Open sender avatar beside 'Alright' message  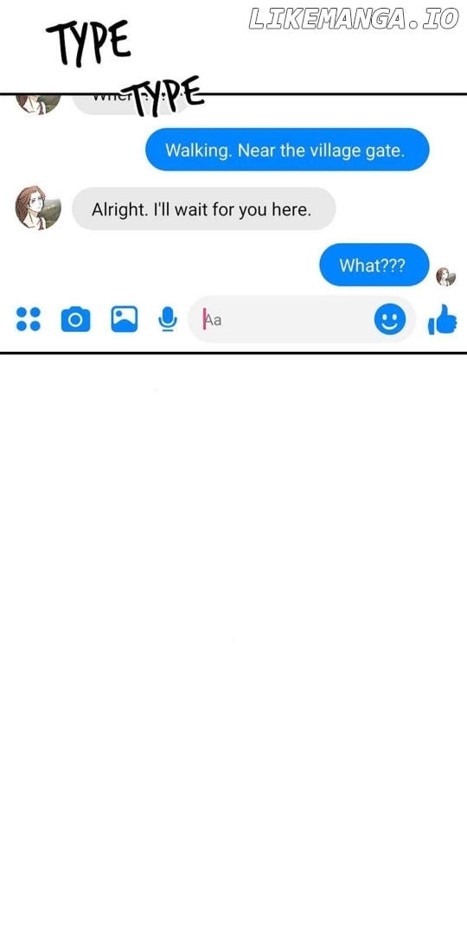(x=38, y=208)
